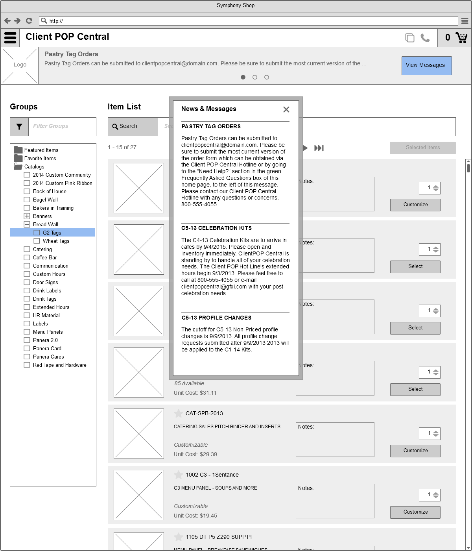Expand the Banners tree node

[27, 216]
